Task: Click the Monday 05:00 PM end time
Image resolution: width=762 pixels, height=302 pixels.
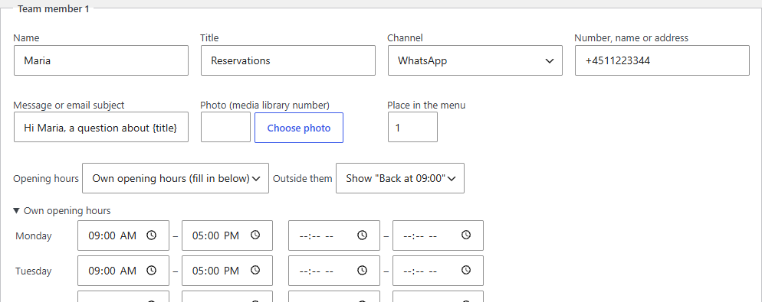Action: coord(227,235)
